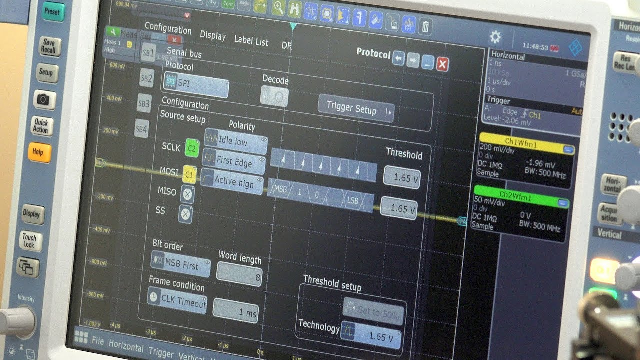The image size is (640, 360).
Task: Open the Technology 1.65 V dropdown
Action: (371, 336)
